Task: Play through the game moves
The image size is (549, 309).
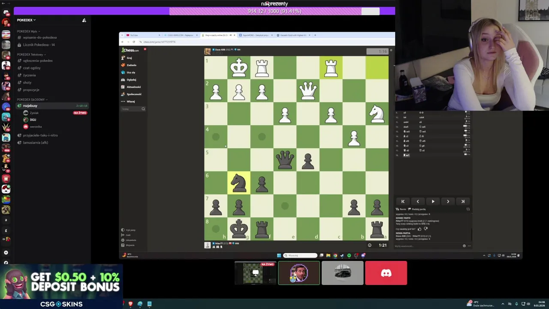Action: coord(433,201)
